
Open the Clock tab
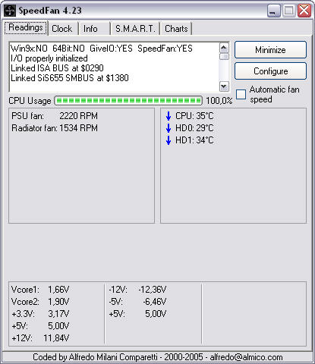tap(62, 29)
